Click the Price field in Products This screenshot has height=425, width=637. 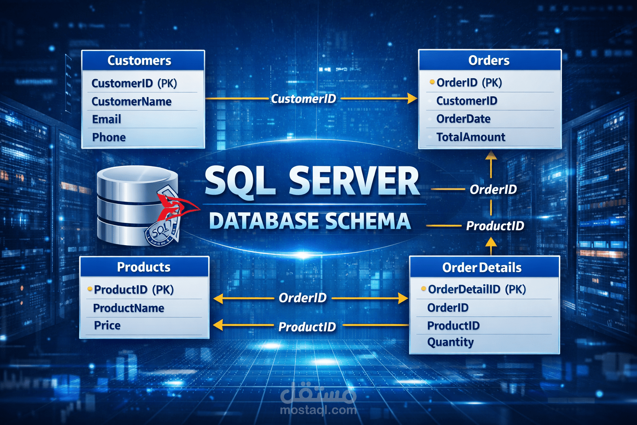(x=144, y=325)
